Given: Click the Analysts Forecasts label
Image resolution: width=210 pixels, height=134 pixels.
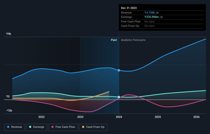Looking at the screenshot, I should point(133,40).
